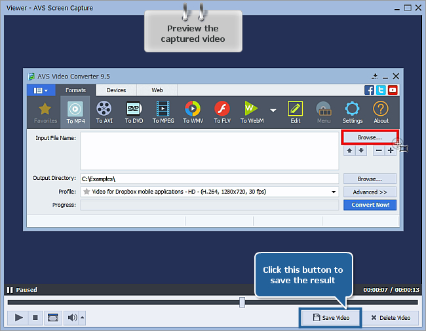This screenshot has width=426, height=331.
Task: Open the Favorites star icon
Action: click(x=45, y=113)
